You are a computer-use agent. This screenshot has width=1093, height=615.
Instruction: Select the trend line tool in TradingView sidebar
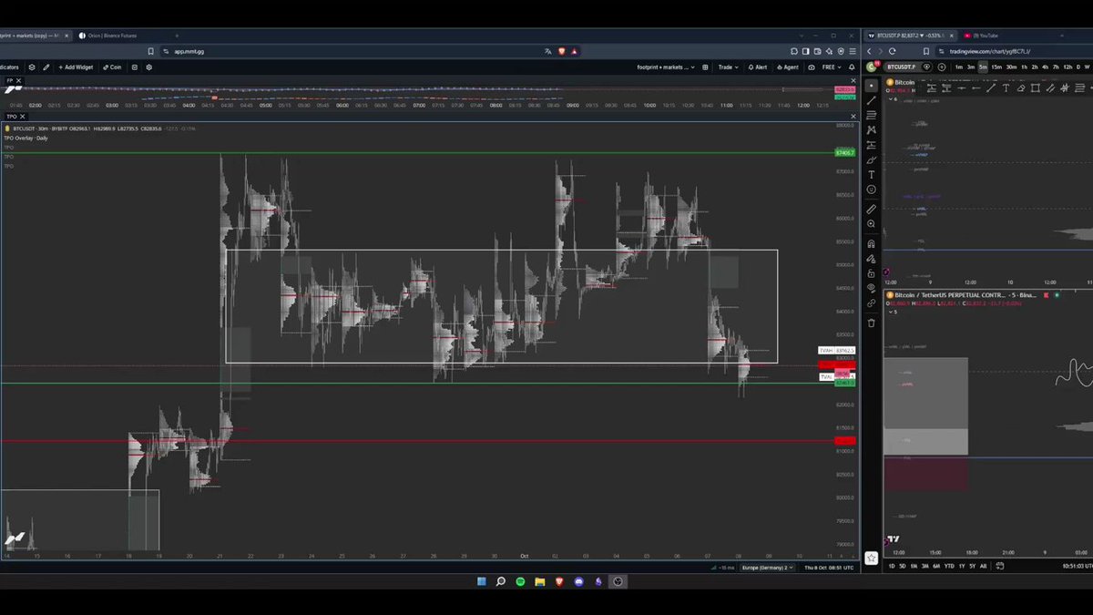(872, 100)
